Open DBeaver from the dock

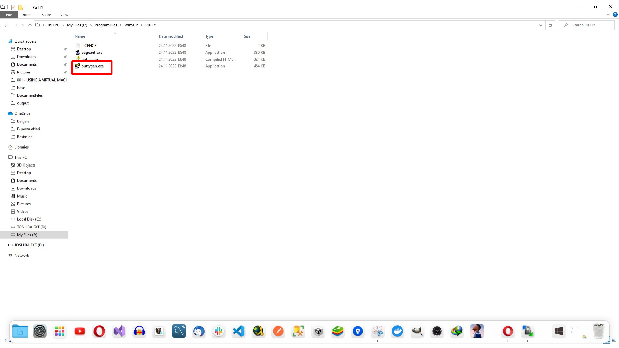pos(159,331)
